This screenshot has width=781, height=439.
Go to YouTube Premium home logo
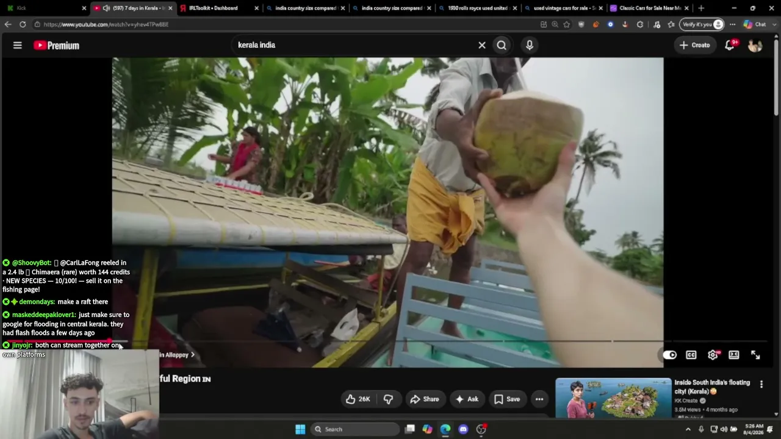56,45
